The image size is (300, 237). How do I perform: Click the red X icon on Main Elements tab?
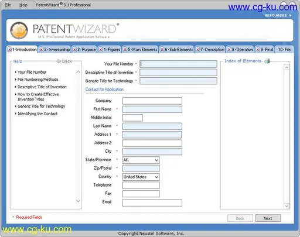pos(125,50)
